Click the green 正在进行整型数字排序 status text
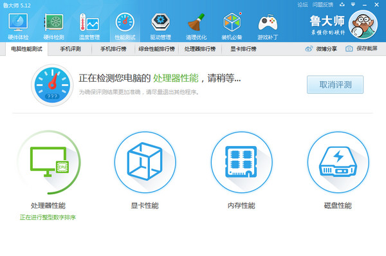 [x=48, y=217]
